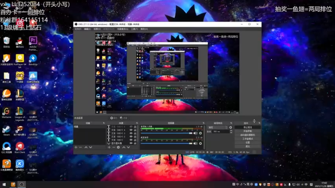Open the League of Legends desktop icon
This screenshot has height=188, width=335.
[20, 114]
